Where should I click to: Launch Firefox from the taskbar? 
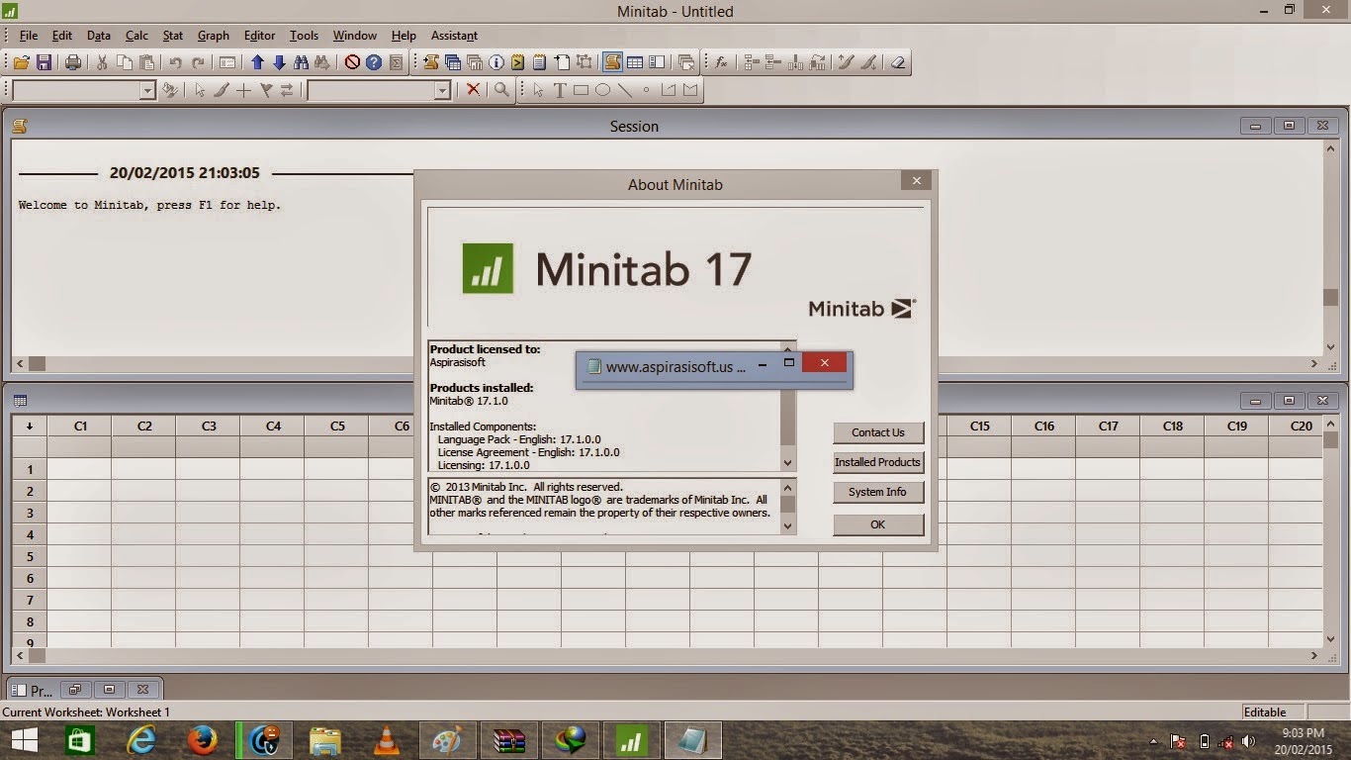[203, 739]
